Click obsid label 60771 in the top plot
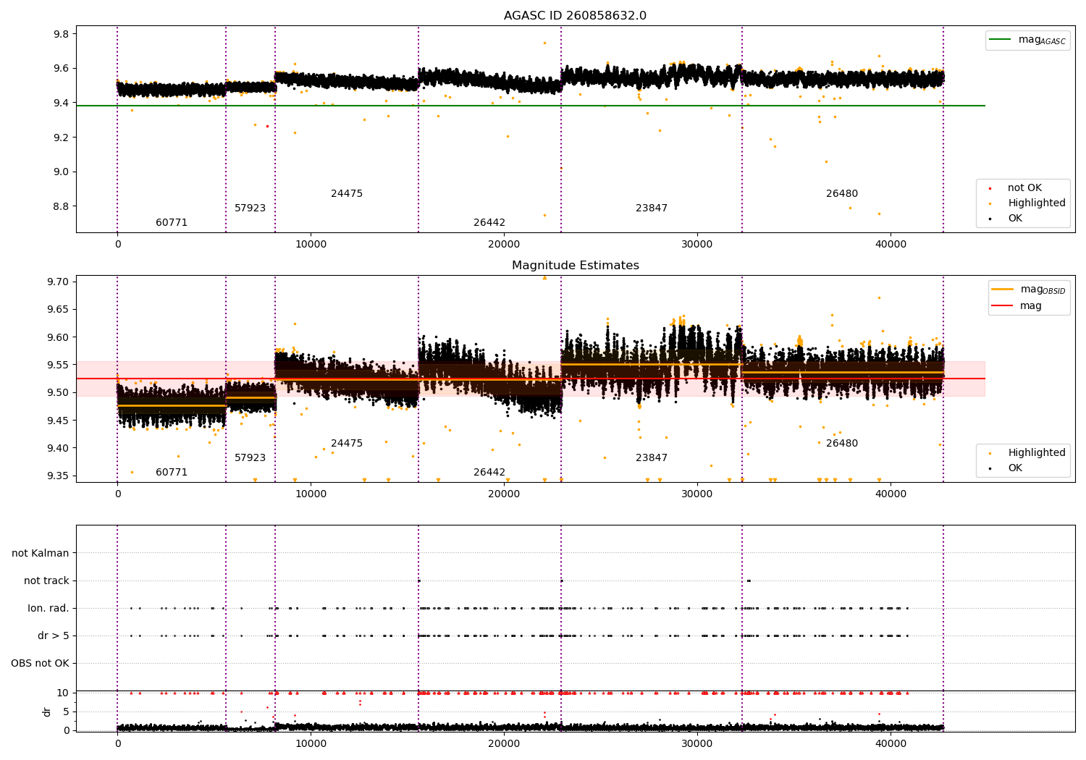The image size is (1086, 760). pyautogui.click(x=172, y=223)
